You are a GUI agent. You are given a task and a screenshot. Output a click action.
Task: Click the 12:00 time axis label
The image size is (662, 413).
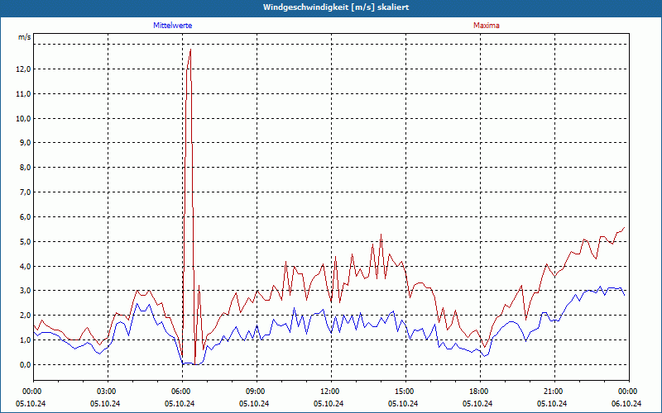[x=330, y=392]
